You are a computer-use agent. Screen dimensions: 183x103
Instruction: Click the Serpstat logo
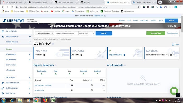(x=13, y=21)
